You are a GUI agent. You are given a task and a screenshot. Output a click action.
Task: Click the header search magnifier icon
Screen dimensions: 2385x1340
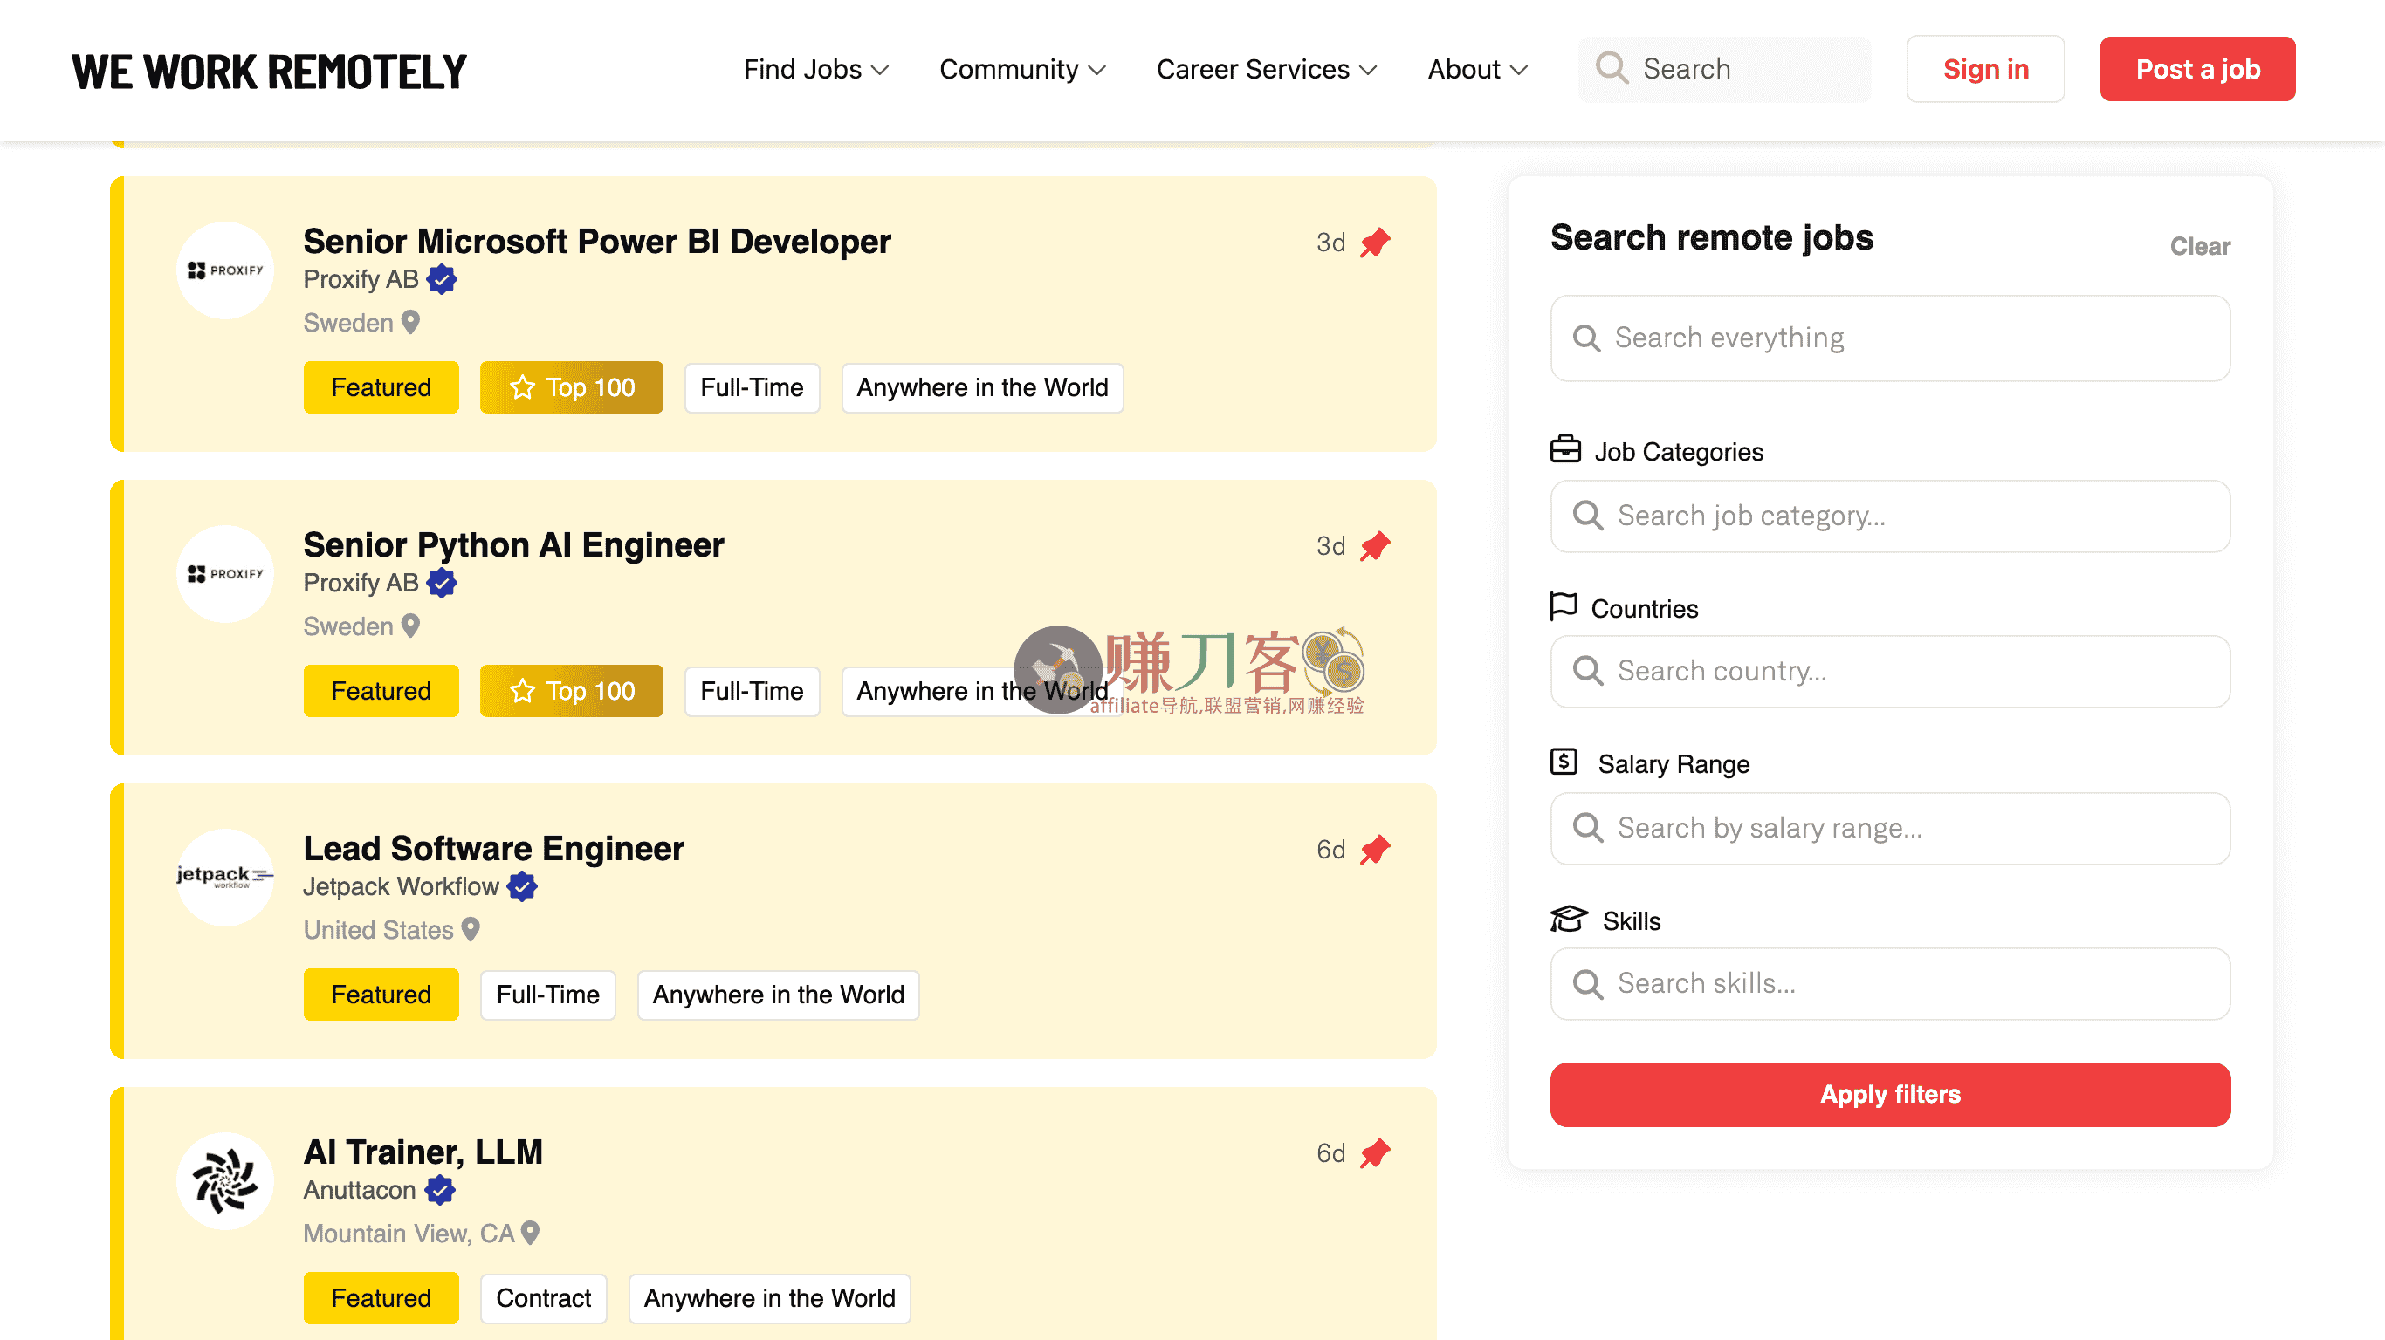[x=1612, y=68]
